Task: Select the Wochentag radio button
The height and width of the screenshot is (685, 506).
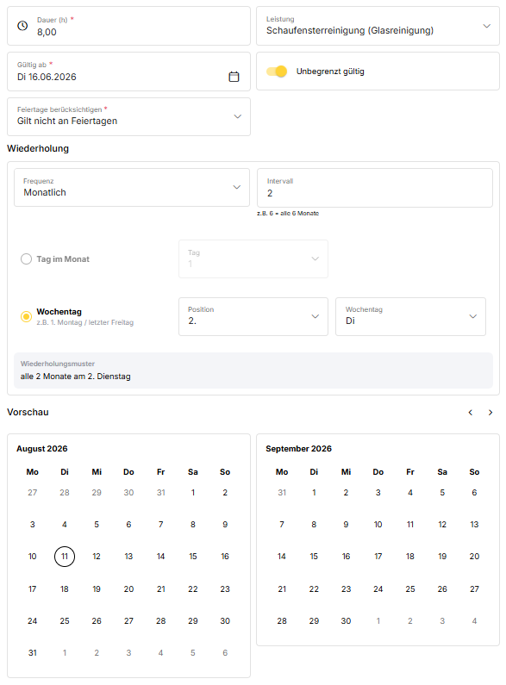Action: tap(26, 316)
